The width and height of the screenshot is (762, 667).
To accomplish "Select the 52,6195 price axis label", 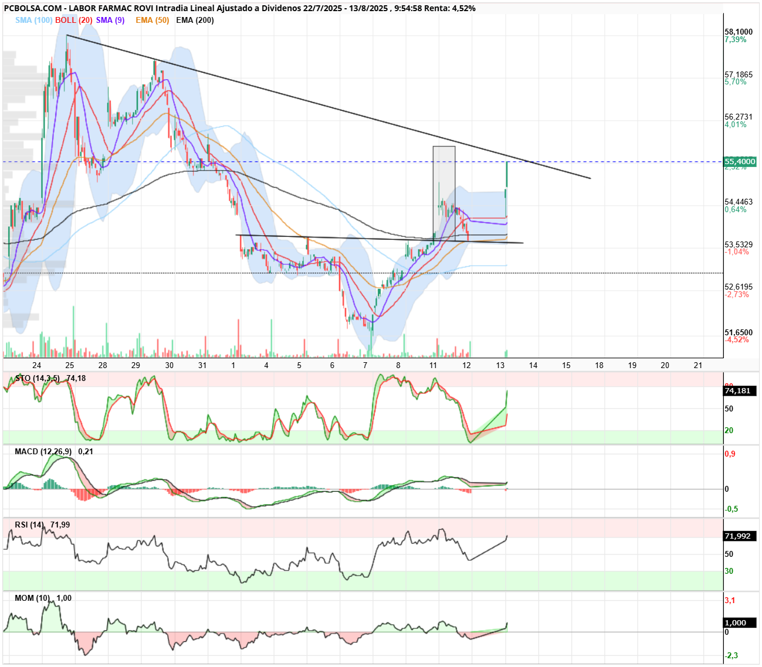I will (x=739, y=287).
